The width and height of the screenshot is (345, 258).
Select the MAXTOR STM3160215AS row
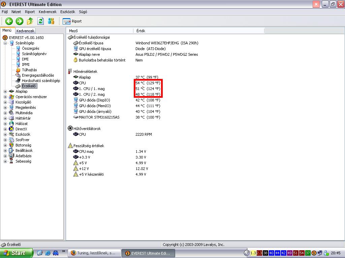[x=117, y=117]
